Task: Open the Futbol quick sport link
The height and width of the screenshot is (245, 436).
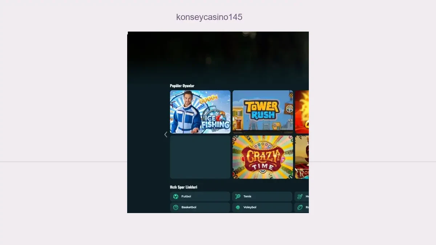Action: click(200, 197)
